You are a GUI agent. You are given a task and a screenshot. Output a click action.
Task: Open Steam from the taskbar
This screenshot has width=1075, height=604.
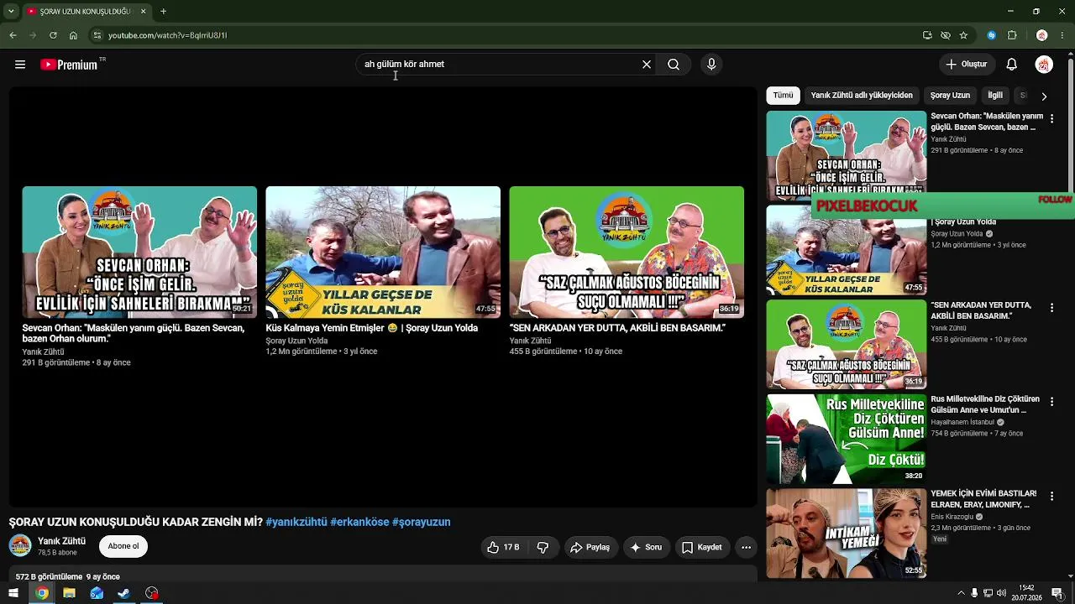tap(123, 593)
